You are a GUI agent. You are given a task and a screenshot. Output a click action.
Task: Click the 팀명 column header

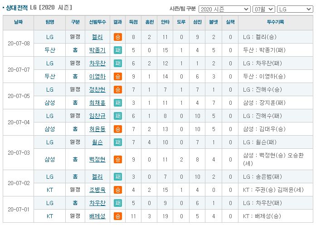point(50,22)
